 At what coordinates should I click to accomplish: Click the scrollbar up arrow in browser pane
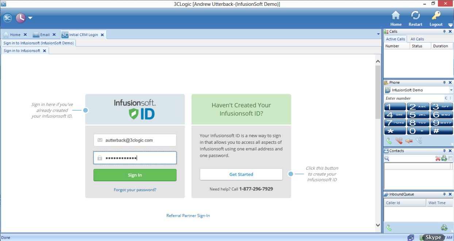coord(378,62)
